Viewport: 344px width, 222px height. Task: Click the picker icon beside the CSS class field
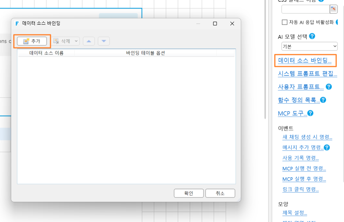[x=334, y=9]
